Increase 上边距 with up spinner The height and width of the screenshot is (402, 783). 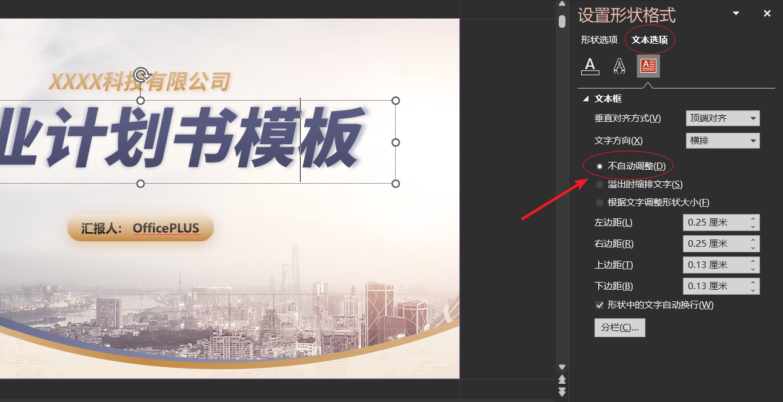[x=753, y=261]
